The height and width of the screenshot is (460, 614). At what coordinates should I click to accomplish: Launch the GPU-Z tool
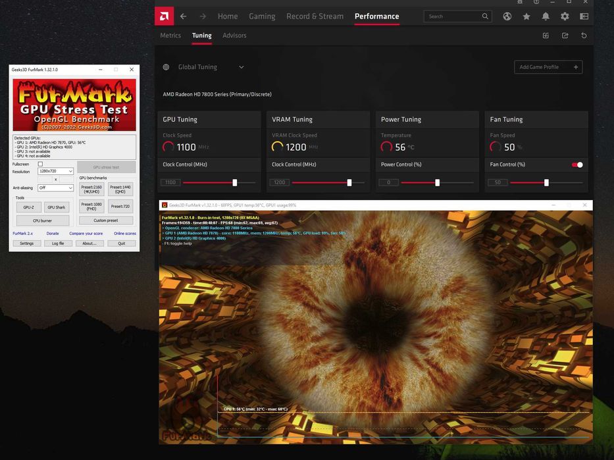tap(28, 207)
